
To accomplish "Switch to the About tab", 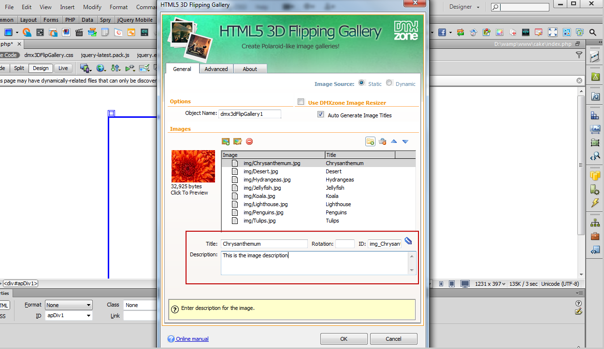I will (x=250, y=69).
